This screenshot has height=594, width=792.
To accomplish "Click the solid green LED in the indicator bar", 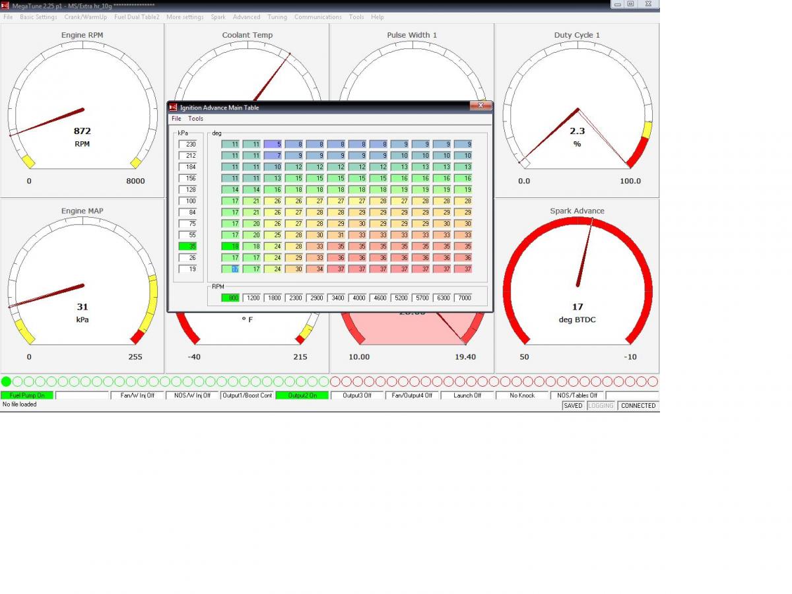I will tap(7, 381).
